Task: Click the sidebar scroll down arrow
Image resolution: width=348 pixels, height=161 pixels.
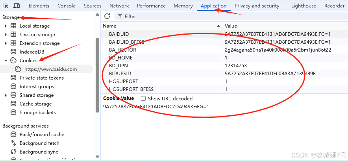Action: (97, 157)
